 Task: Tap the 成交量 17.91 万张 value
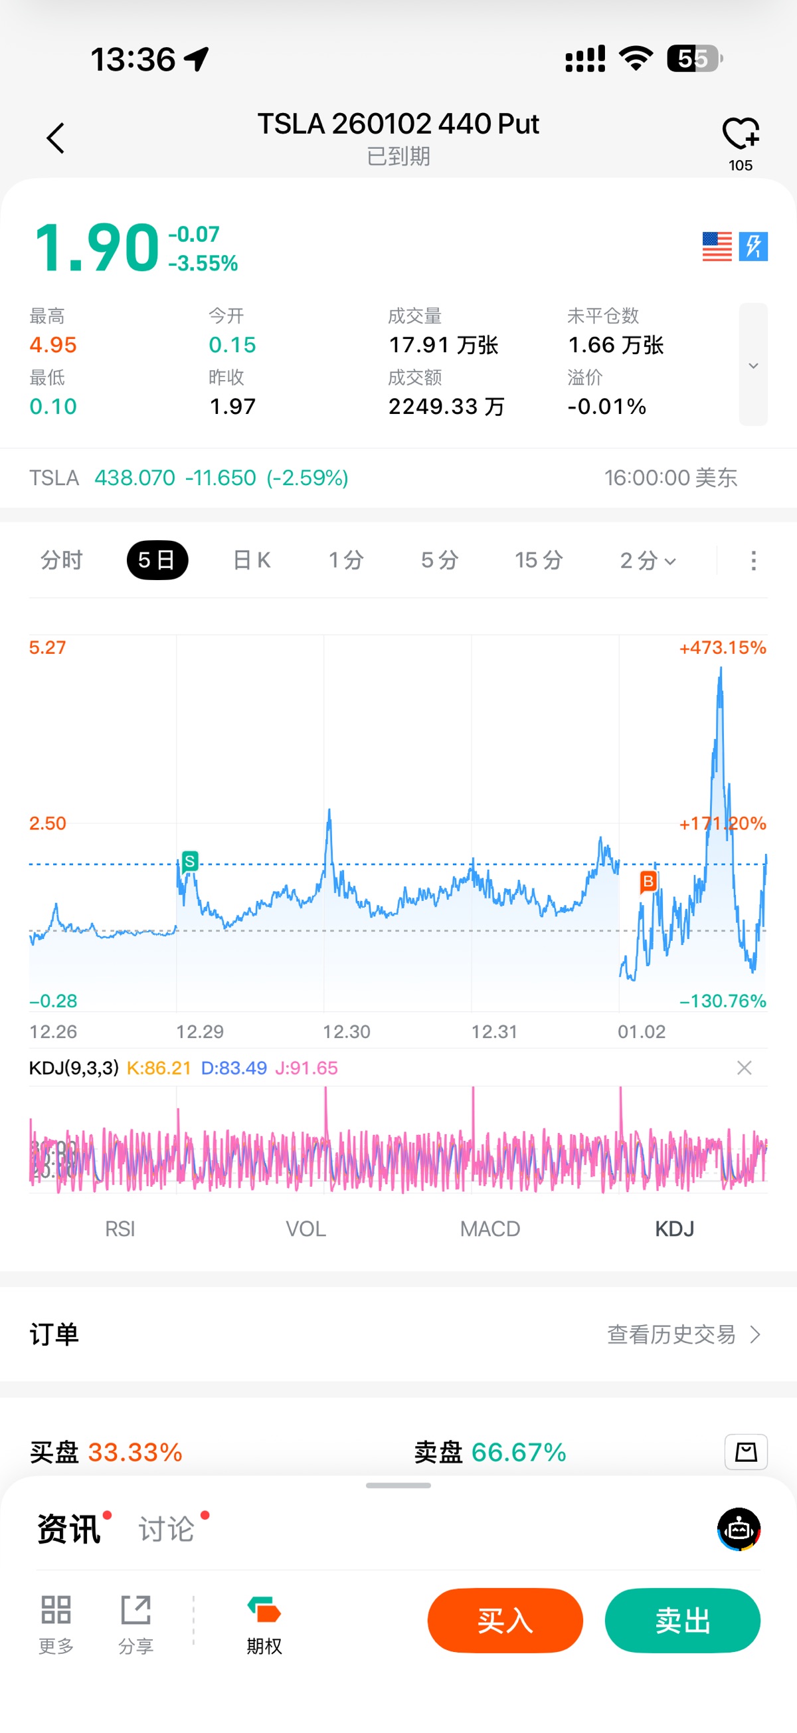tap(443, 344)
